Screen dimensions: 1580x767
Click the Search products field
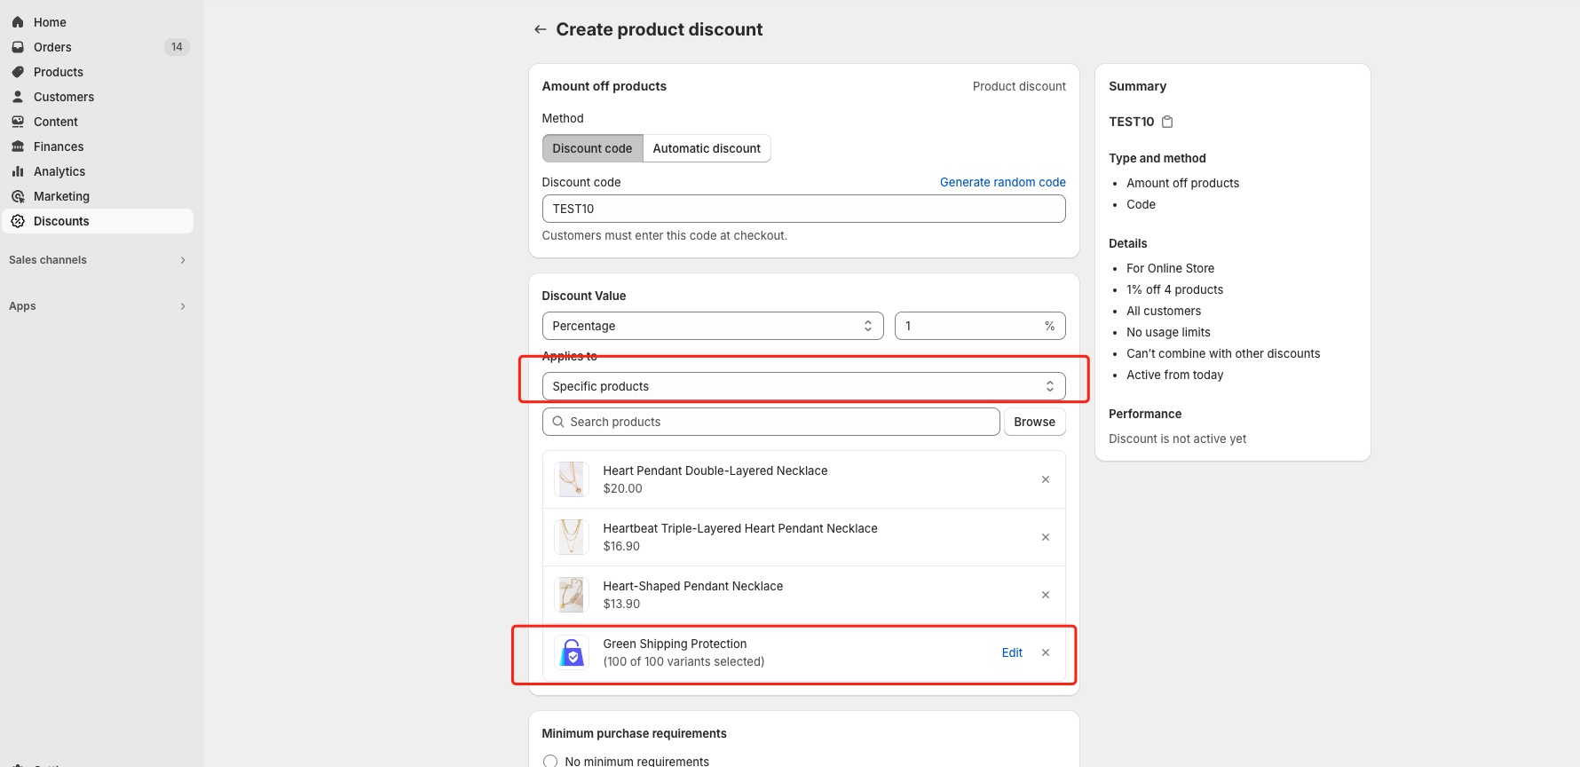tap(770, 422)
